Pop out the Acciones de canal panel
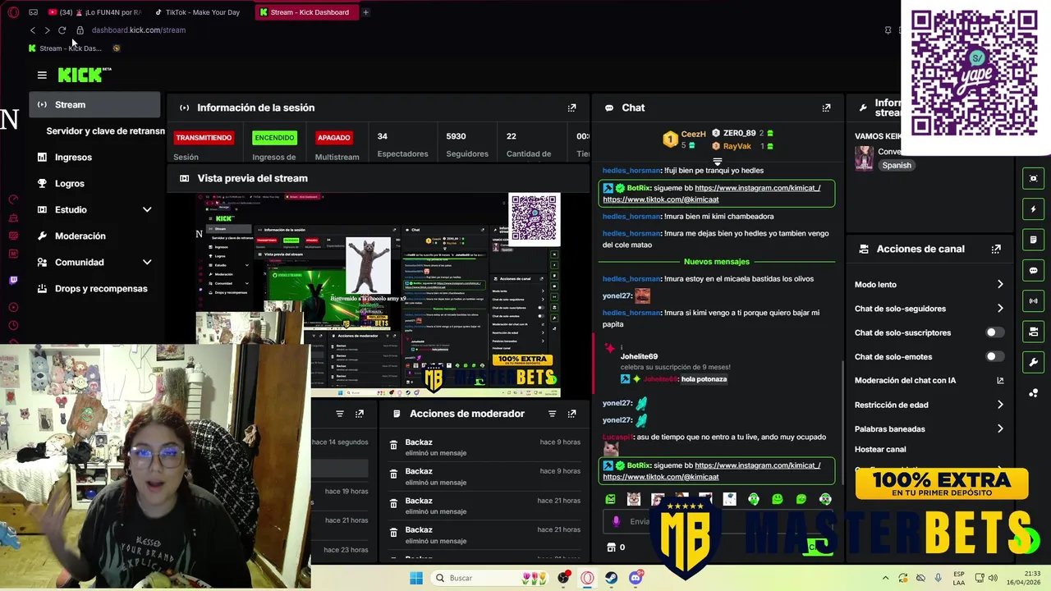 pyautogui.click(x=996, y=249)
